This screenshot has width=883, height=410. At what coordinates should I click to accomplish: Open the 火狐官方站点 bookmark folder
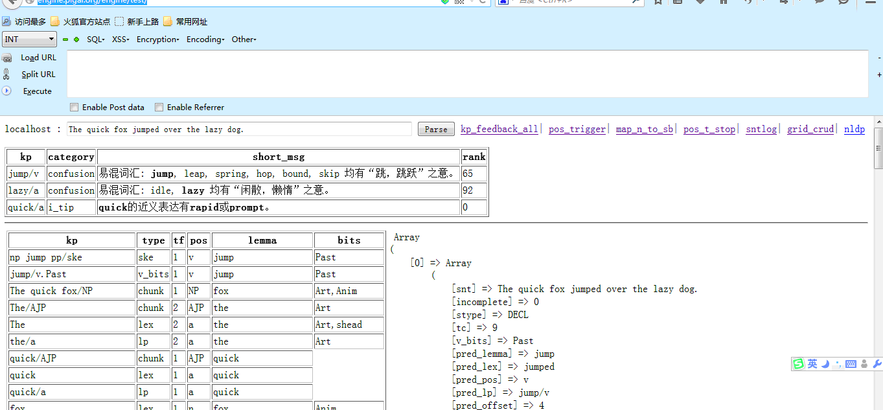(80, 21)
